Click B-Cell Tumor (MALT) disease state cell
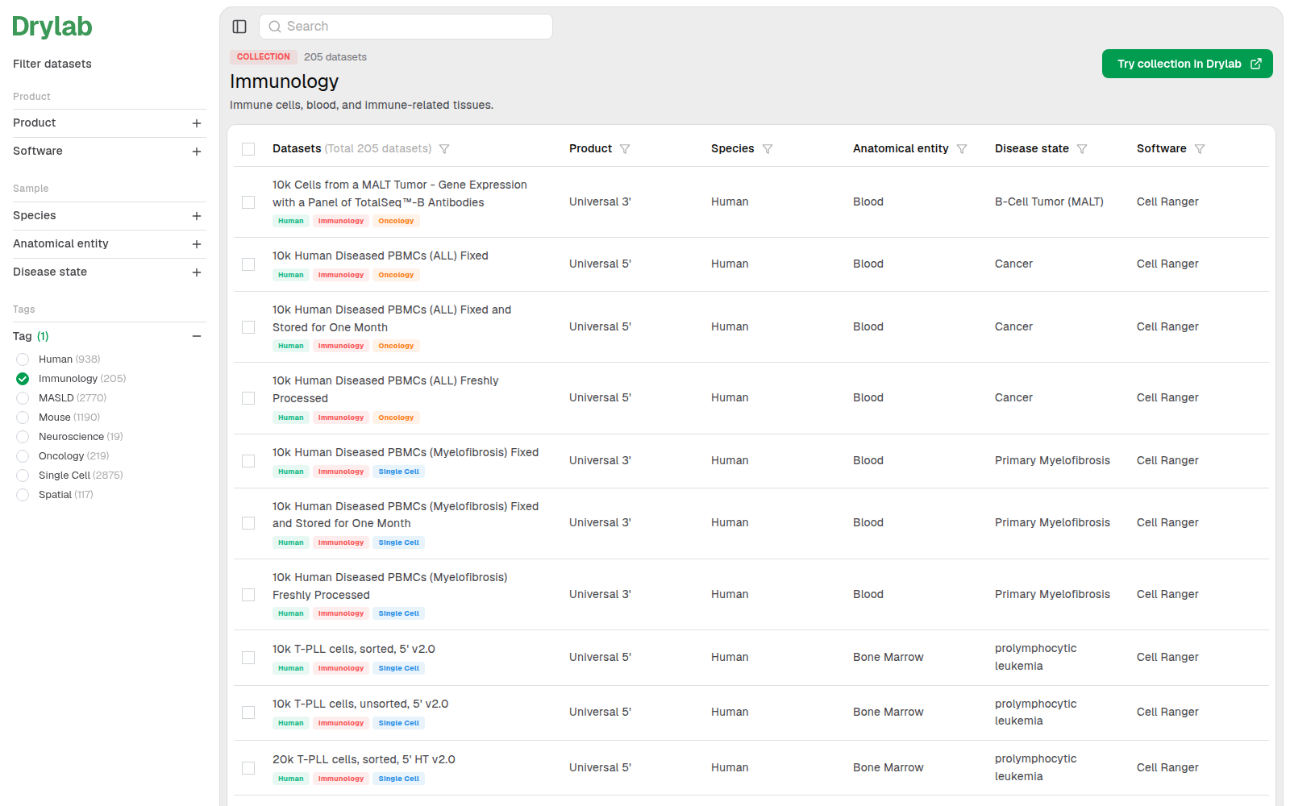Screen dimensions: 1290x806 click(1049, 202)
